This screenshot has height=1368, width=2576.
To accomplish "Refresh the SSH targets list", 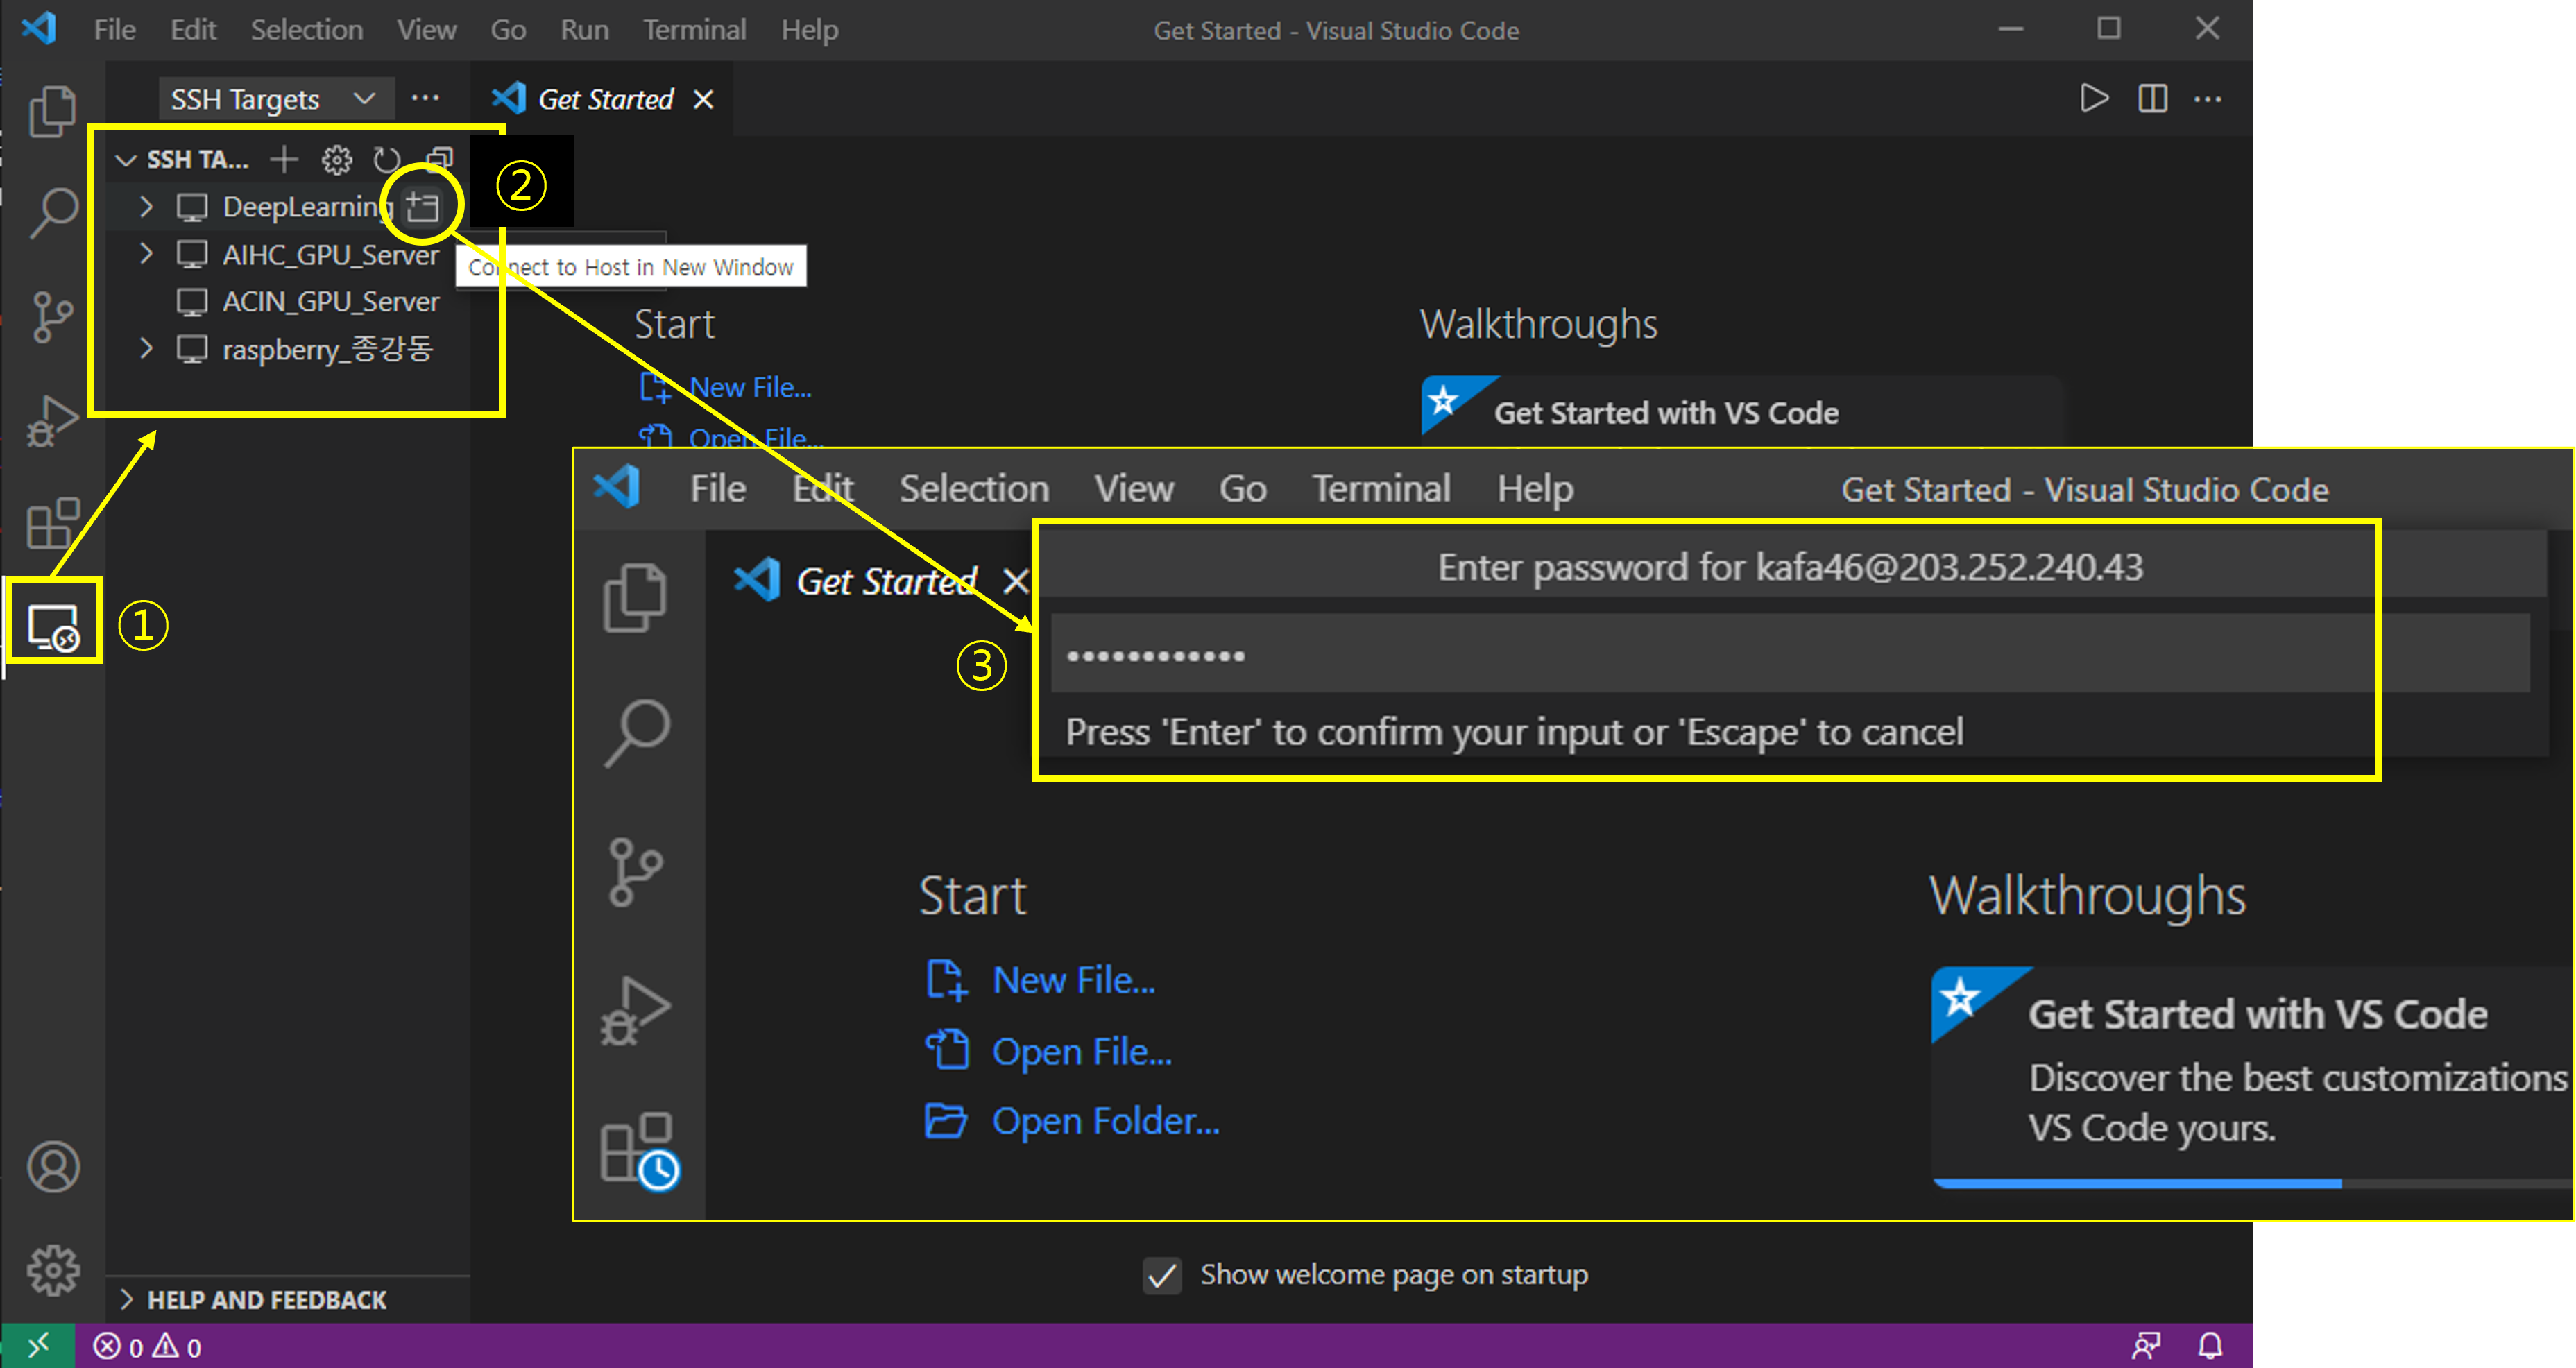I will coord(387,159).
